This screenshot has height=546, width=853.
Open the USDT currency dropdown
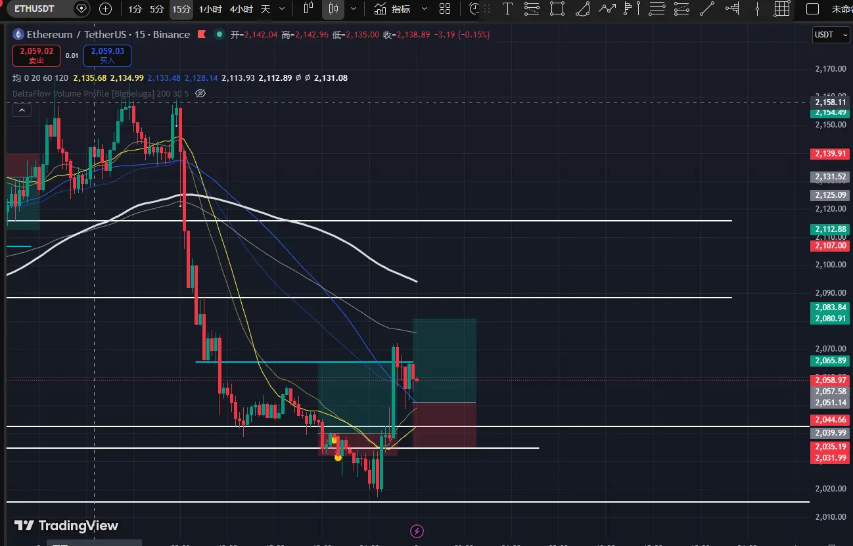point(831,35)
